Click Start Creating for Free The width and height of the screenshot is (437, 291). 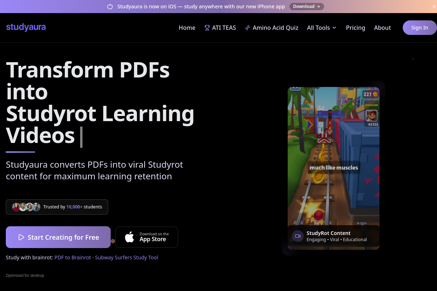point(58,237)
